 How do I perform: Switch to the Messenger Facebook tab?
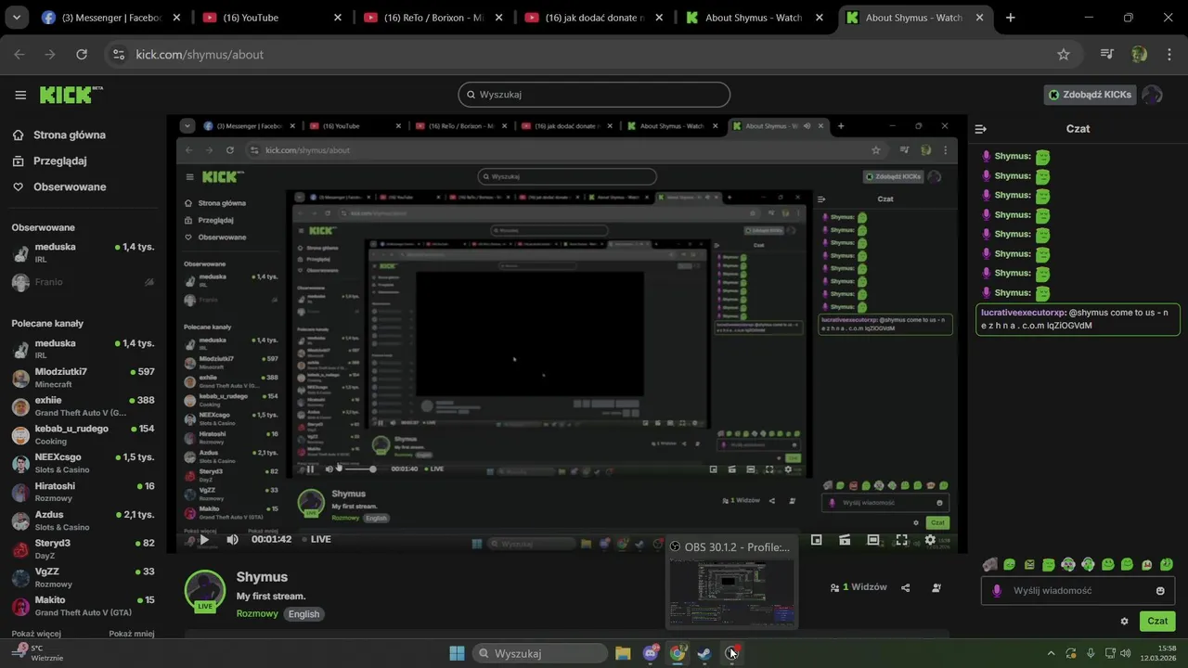coord(112,18)
